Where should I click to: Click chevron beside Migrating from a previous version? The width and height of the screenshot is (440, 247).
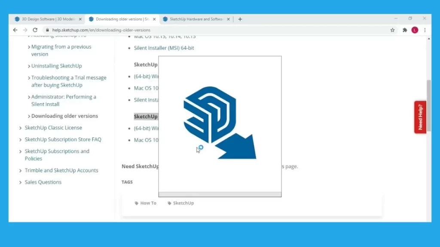29,47
